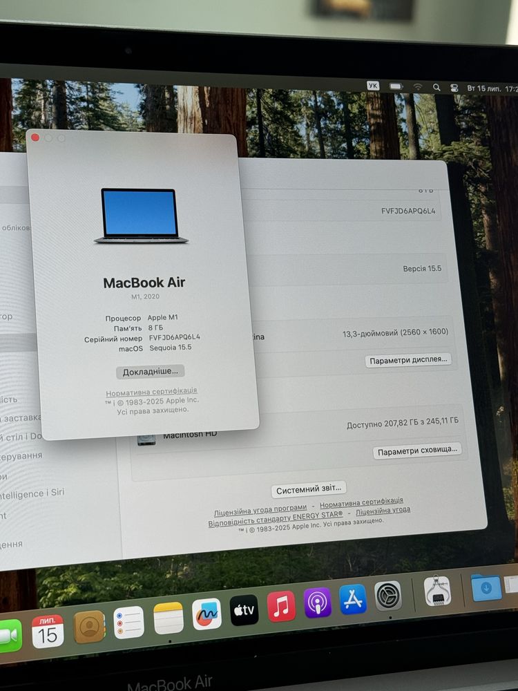Close the About This Mac window
518x691 pixels.
[x=35, y=138]
